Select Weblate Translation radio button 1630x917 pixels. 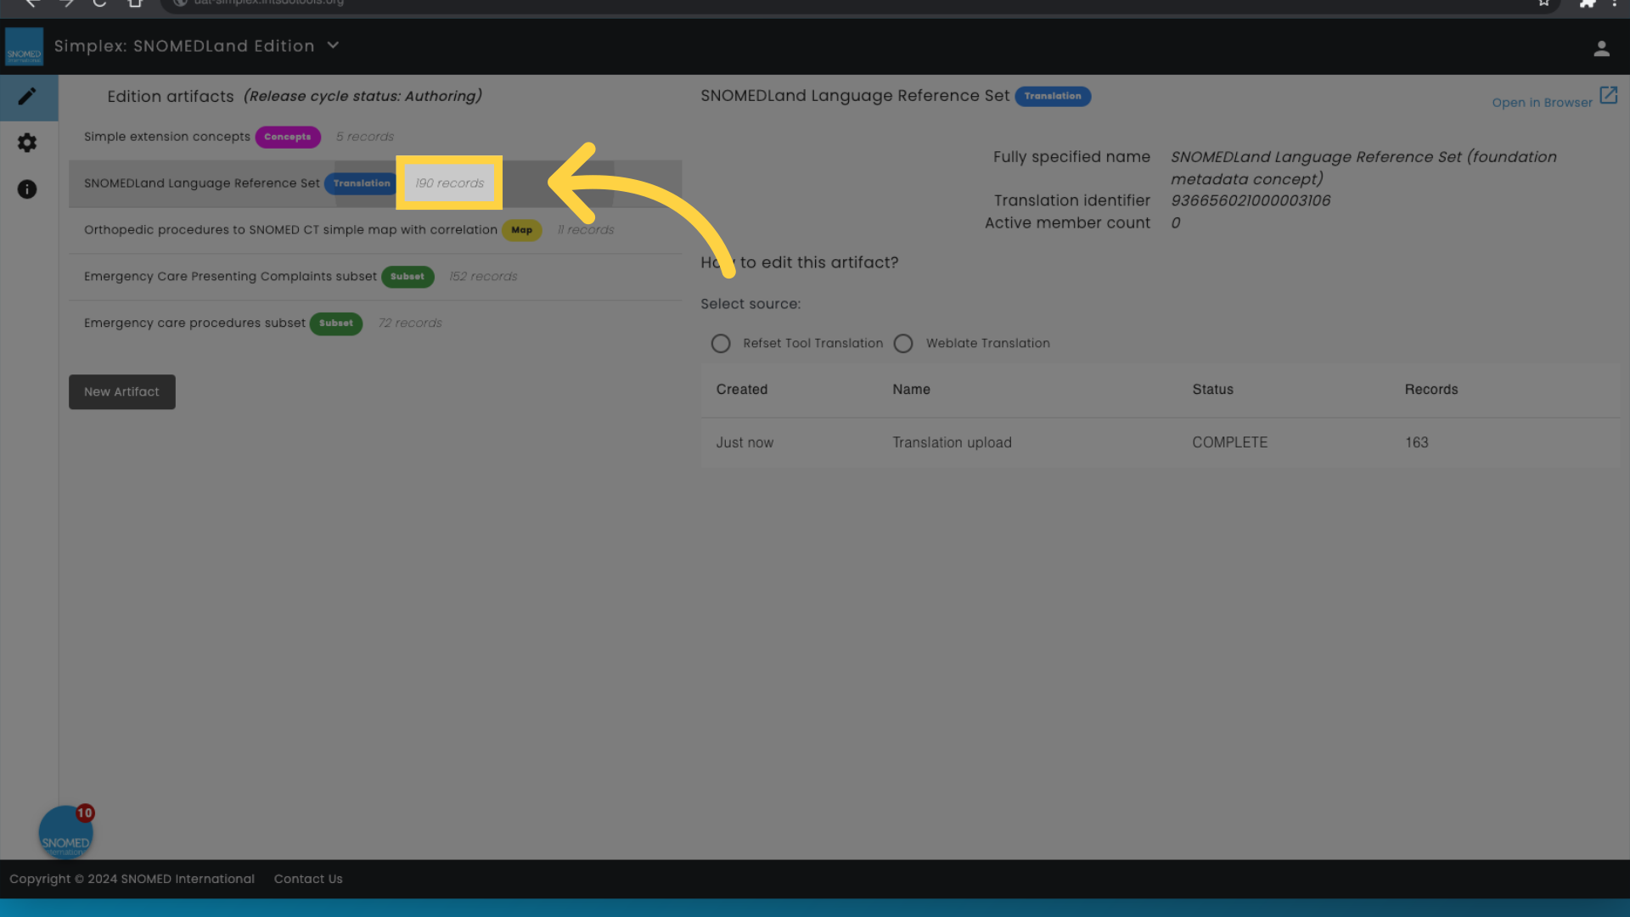(903, 344)
